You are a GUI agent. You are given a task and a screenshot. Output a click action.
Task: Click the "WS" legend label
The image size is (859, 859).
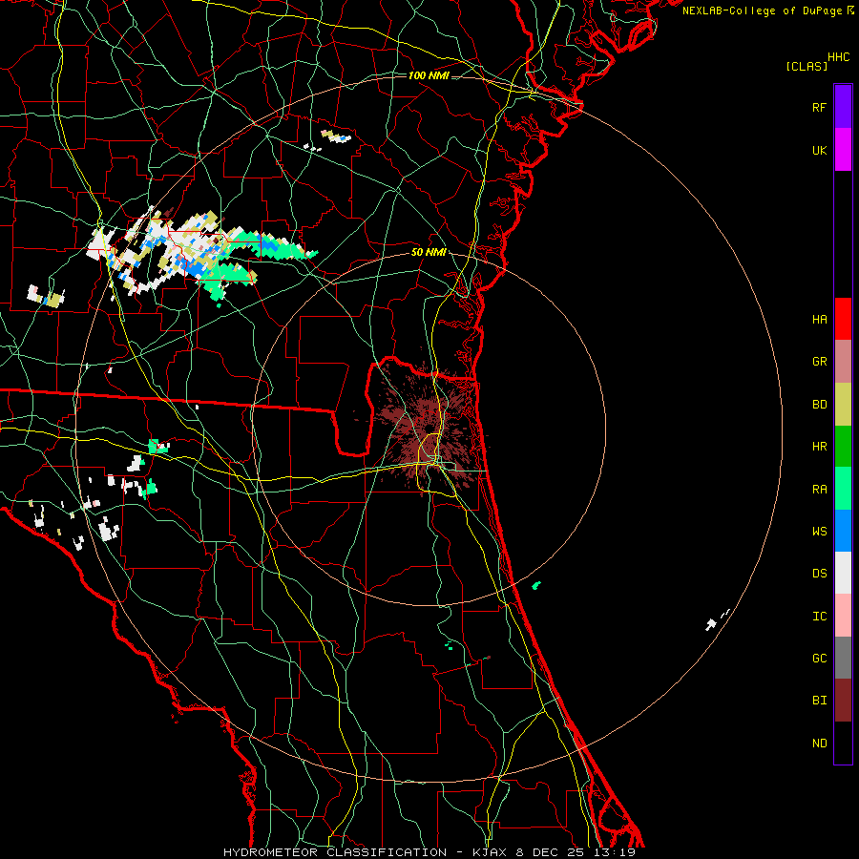[819, 532]
